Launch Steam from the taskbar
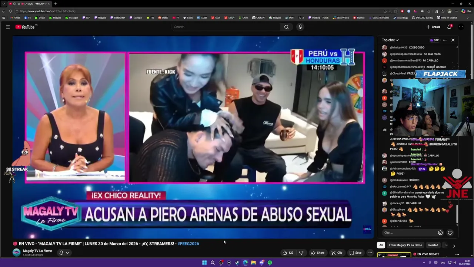This screenshot has width=474, height=267. pyautogui.click(x=237, y=263)
